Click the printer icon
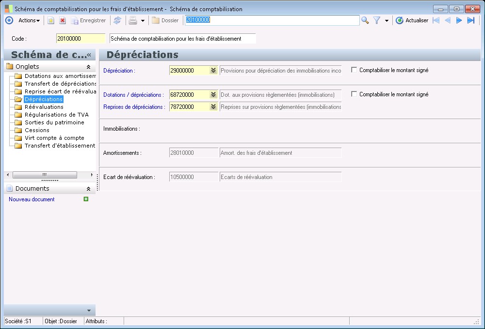Screen dimensions: 485x329 tap(132, 20)
